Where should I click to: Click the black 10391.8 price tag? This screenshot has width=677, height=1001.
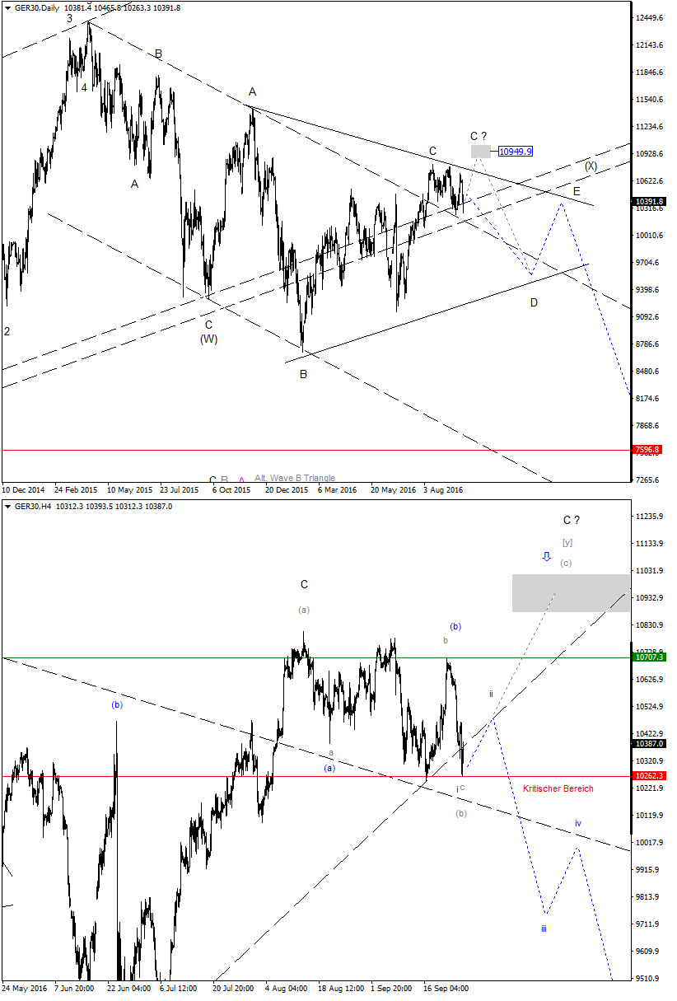(647, 200)
